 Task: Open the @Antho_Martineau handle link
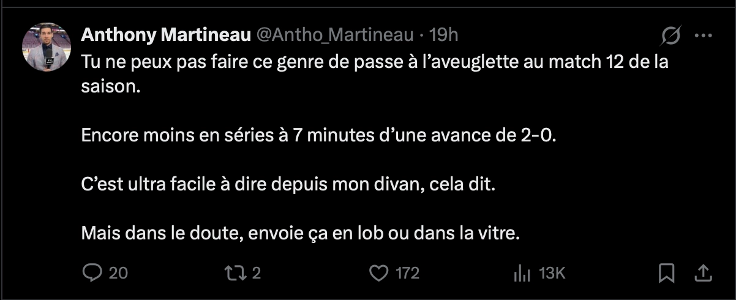(334, 36)
